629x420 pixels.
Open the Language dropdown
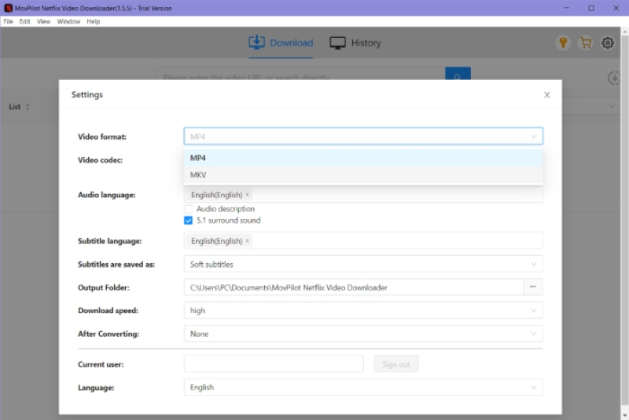pos(363,387)
